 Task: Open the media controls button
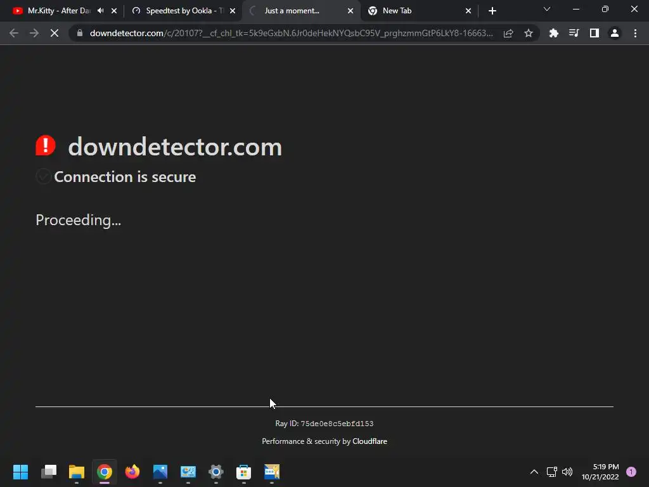[574, 33]
